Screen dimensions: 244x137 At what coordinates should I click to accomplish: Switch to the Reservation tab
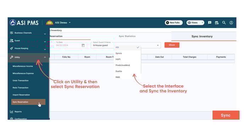click(x=56, y=36)
